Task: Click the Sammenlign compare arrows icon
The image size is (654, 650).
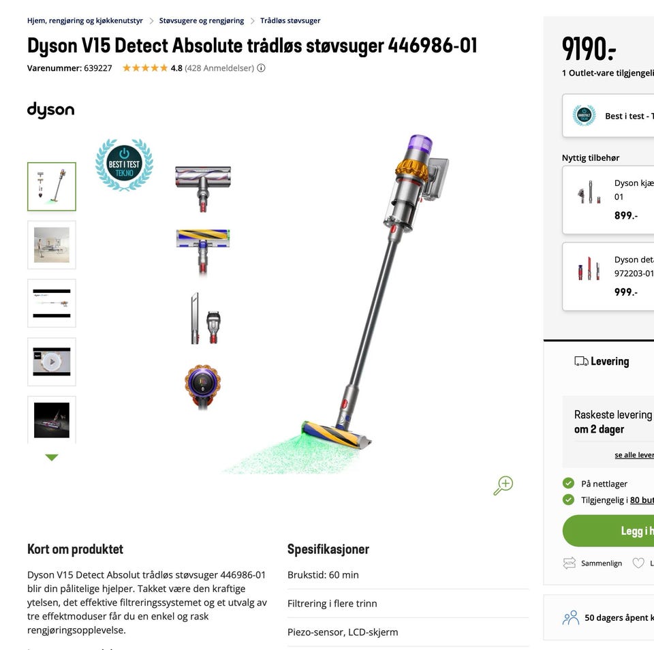Action: click(570, 563)
